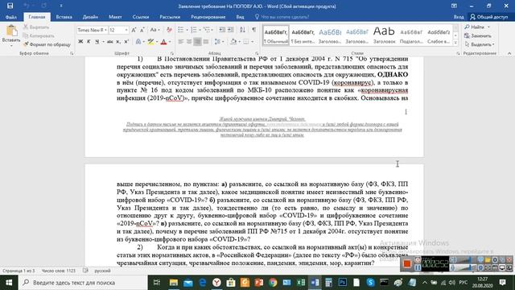Switch to the Макет tab
Screen dimensions: 515x290
tap(115, 17)
